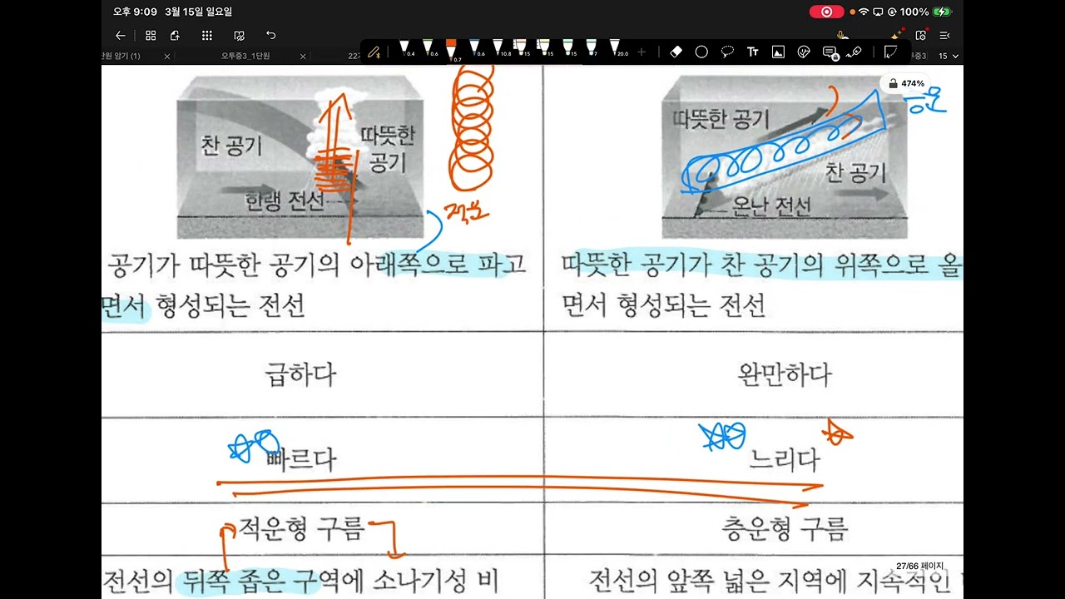Screen dimensions: 1065x599
Task: Tap the curved arrow corner tool
Action: click(x=890, y=52)
